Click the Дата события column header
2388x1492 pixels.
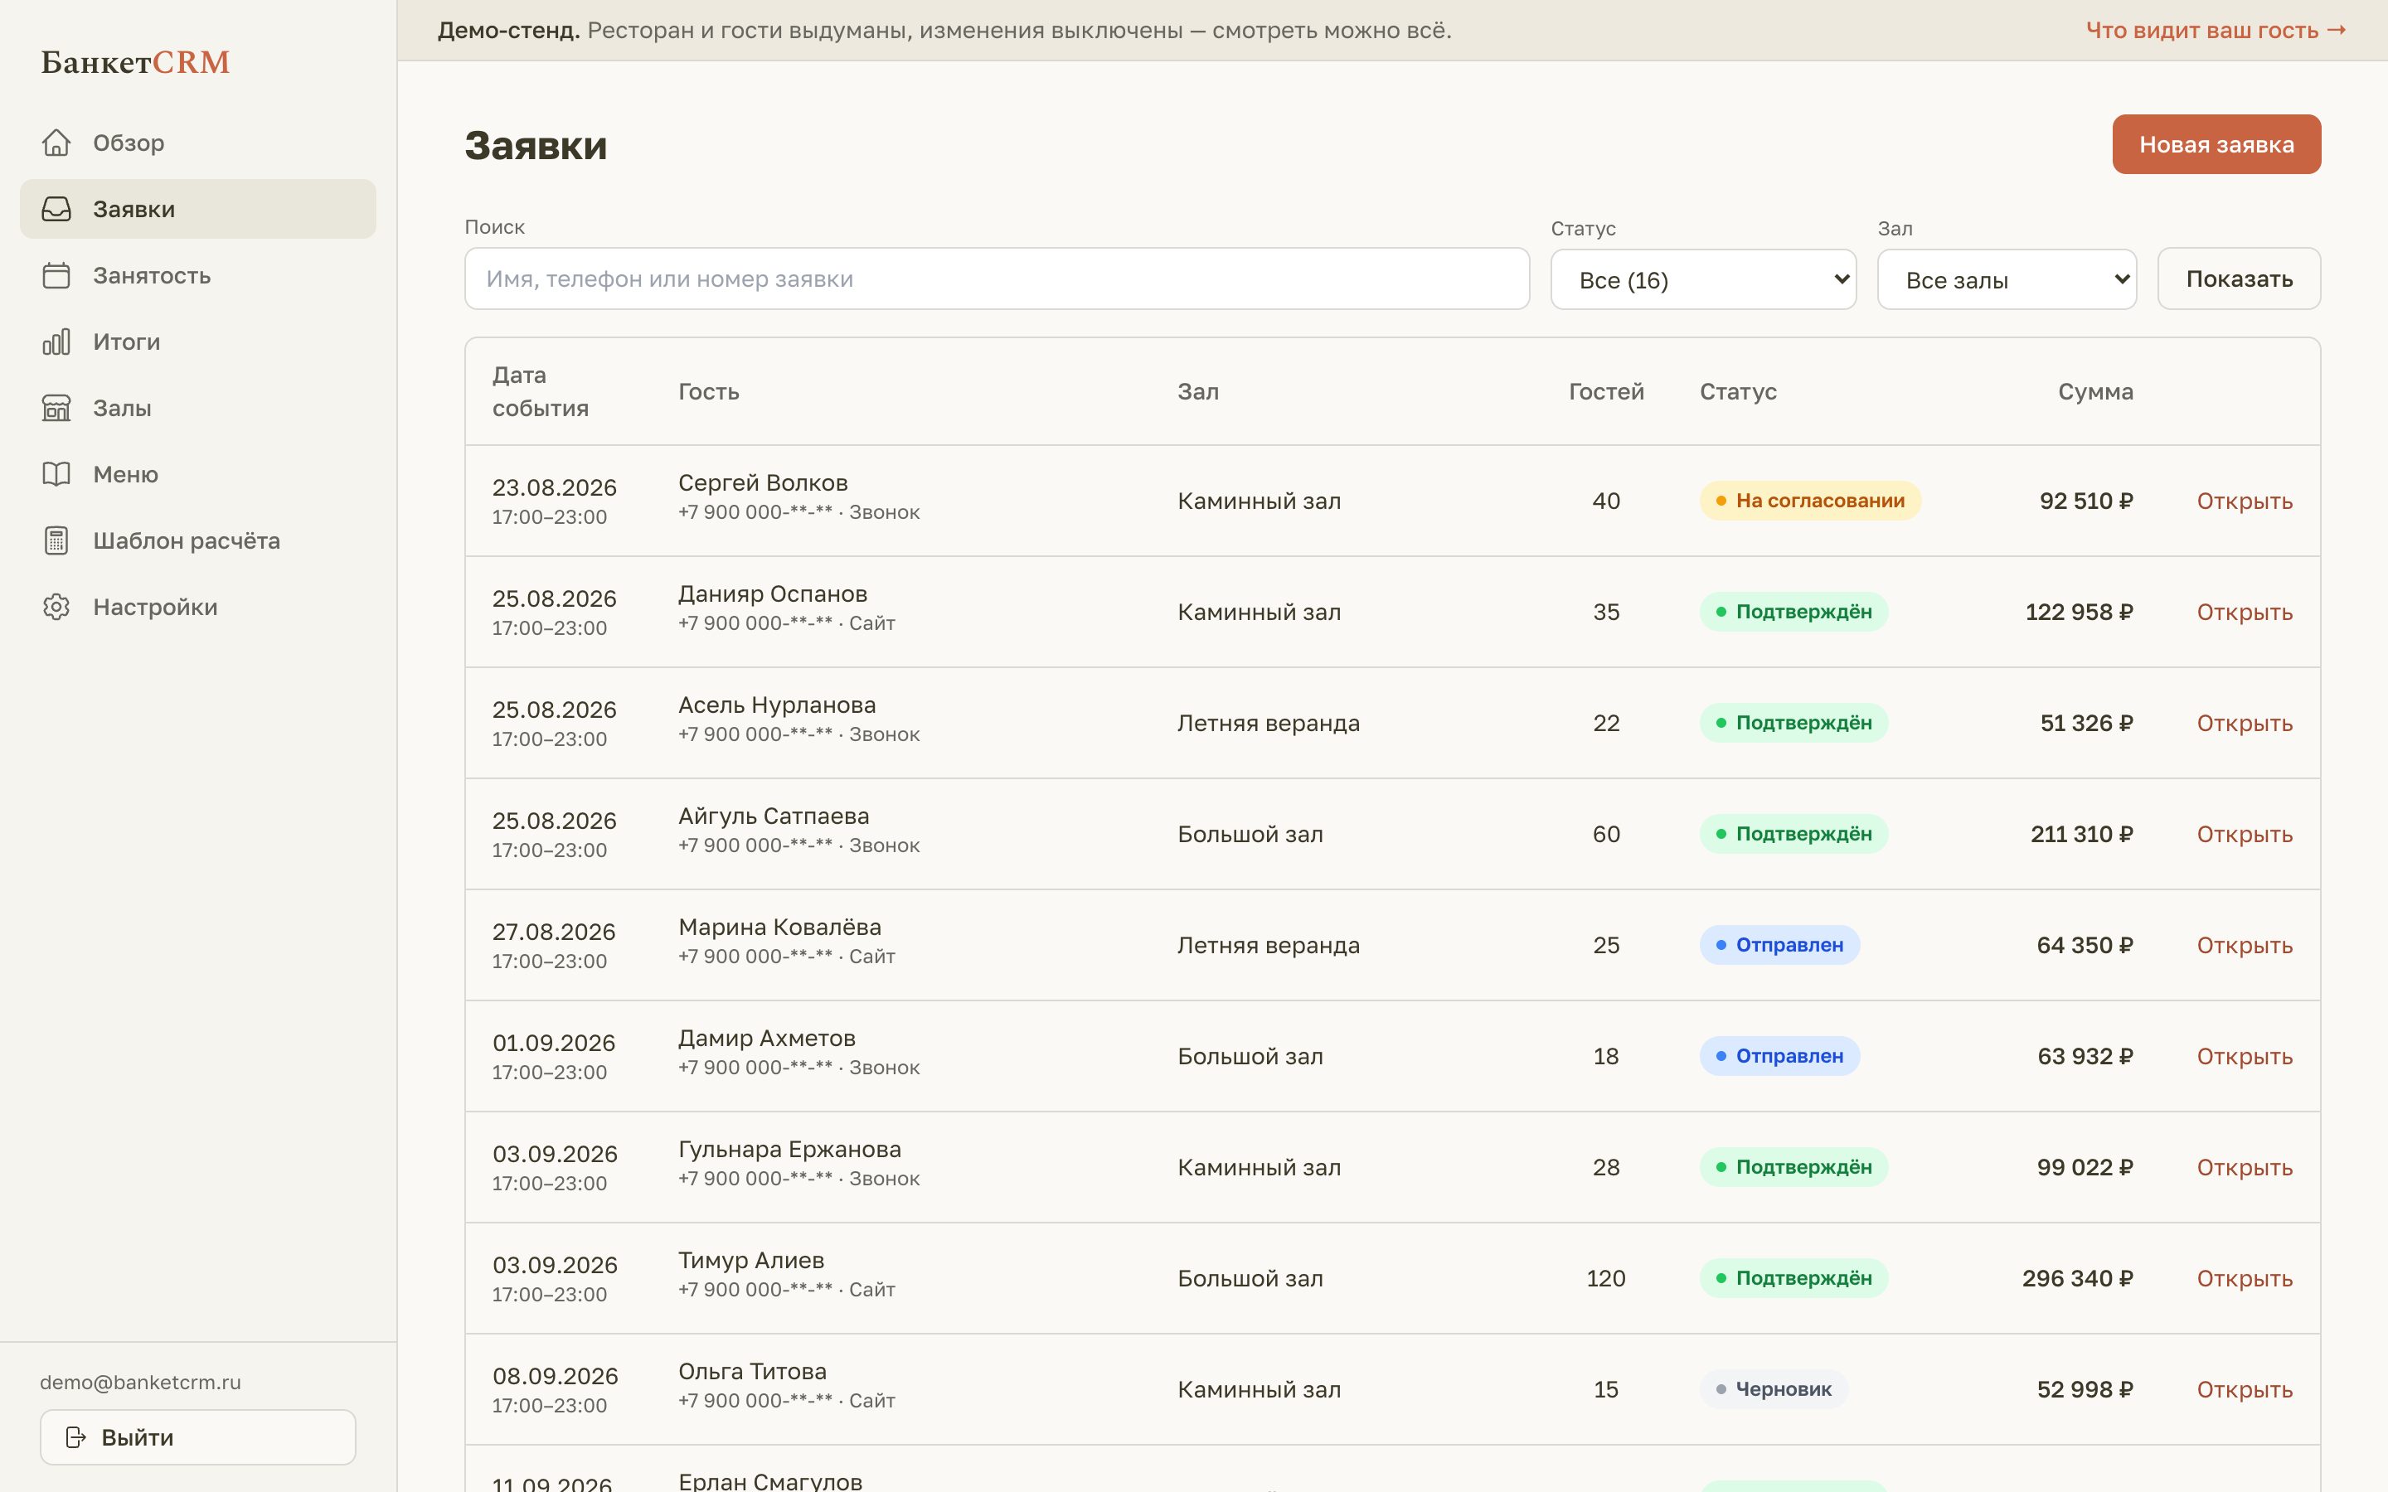541,392
